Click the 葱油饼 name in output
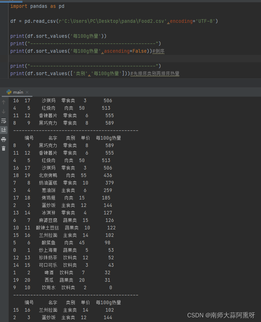This screenshot has width=261, height=322. tap(49, 190)
